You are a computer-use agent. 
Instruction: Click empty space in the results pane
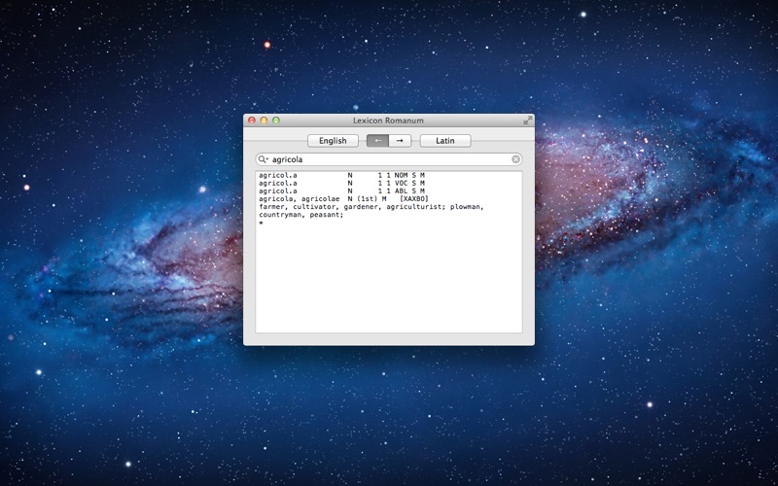click(x=389, y=282)
